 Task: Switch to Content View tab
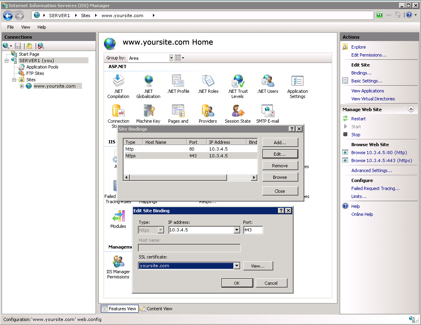coord(156,309)
